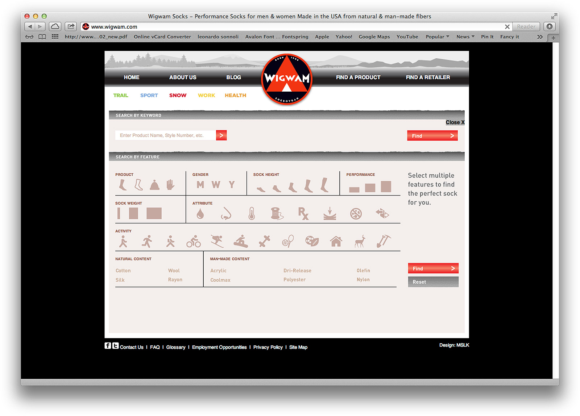
Task: Close the search panel with Close X
Action: point(455,122)
